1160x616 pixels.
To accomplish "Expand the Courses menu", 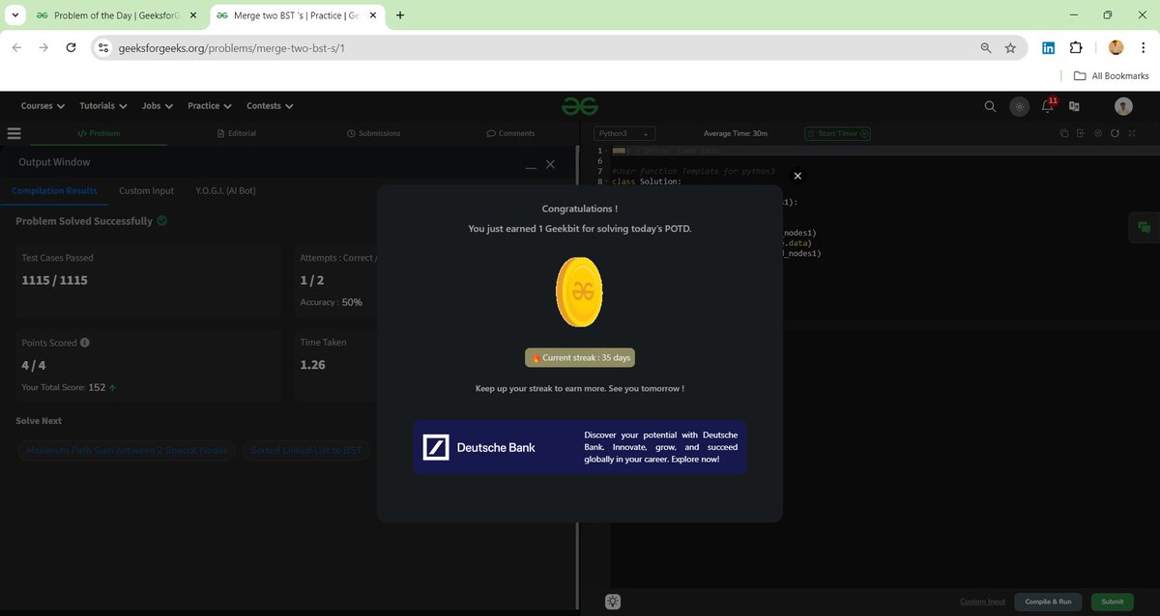I will [x=43, y=106].
